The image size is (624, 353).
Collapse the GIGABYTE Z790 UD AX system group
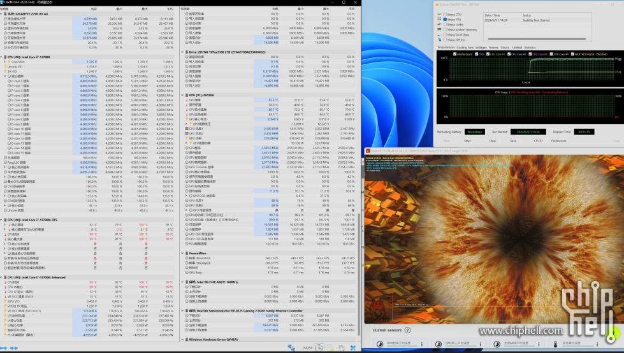point(1,14)
